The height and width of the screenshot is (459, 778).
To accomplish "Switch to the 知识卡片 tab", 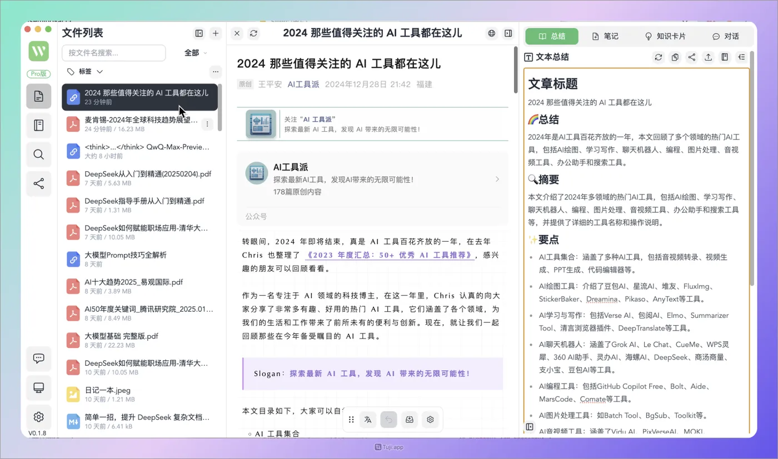I will pyautogui.click(x=665, y=36).
